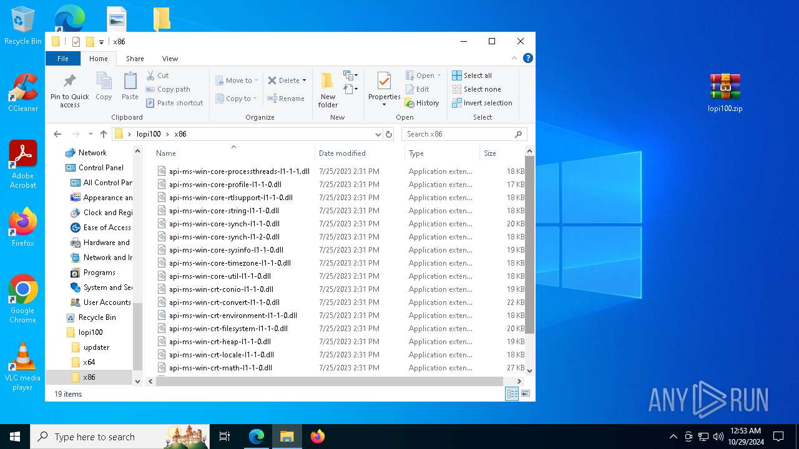
Task: Open Microsoft Edge from taskbar
Action: [257, 437]
